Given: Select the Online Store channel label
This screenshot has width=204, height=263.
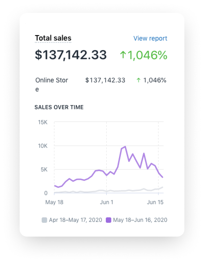Looking at the screenshot, I should click(52, 80).
